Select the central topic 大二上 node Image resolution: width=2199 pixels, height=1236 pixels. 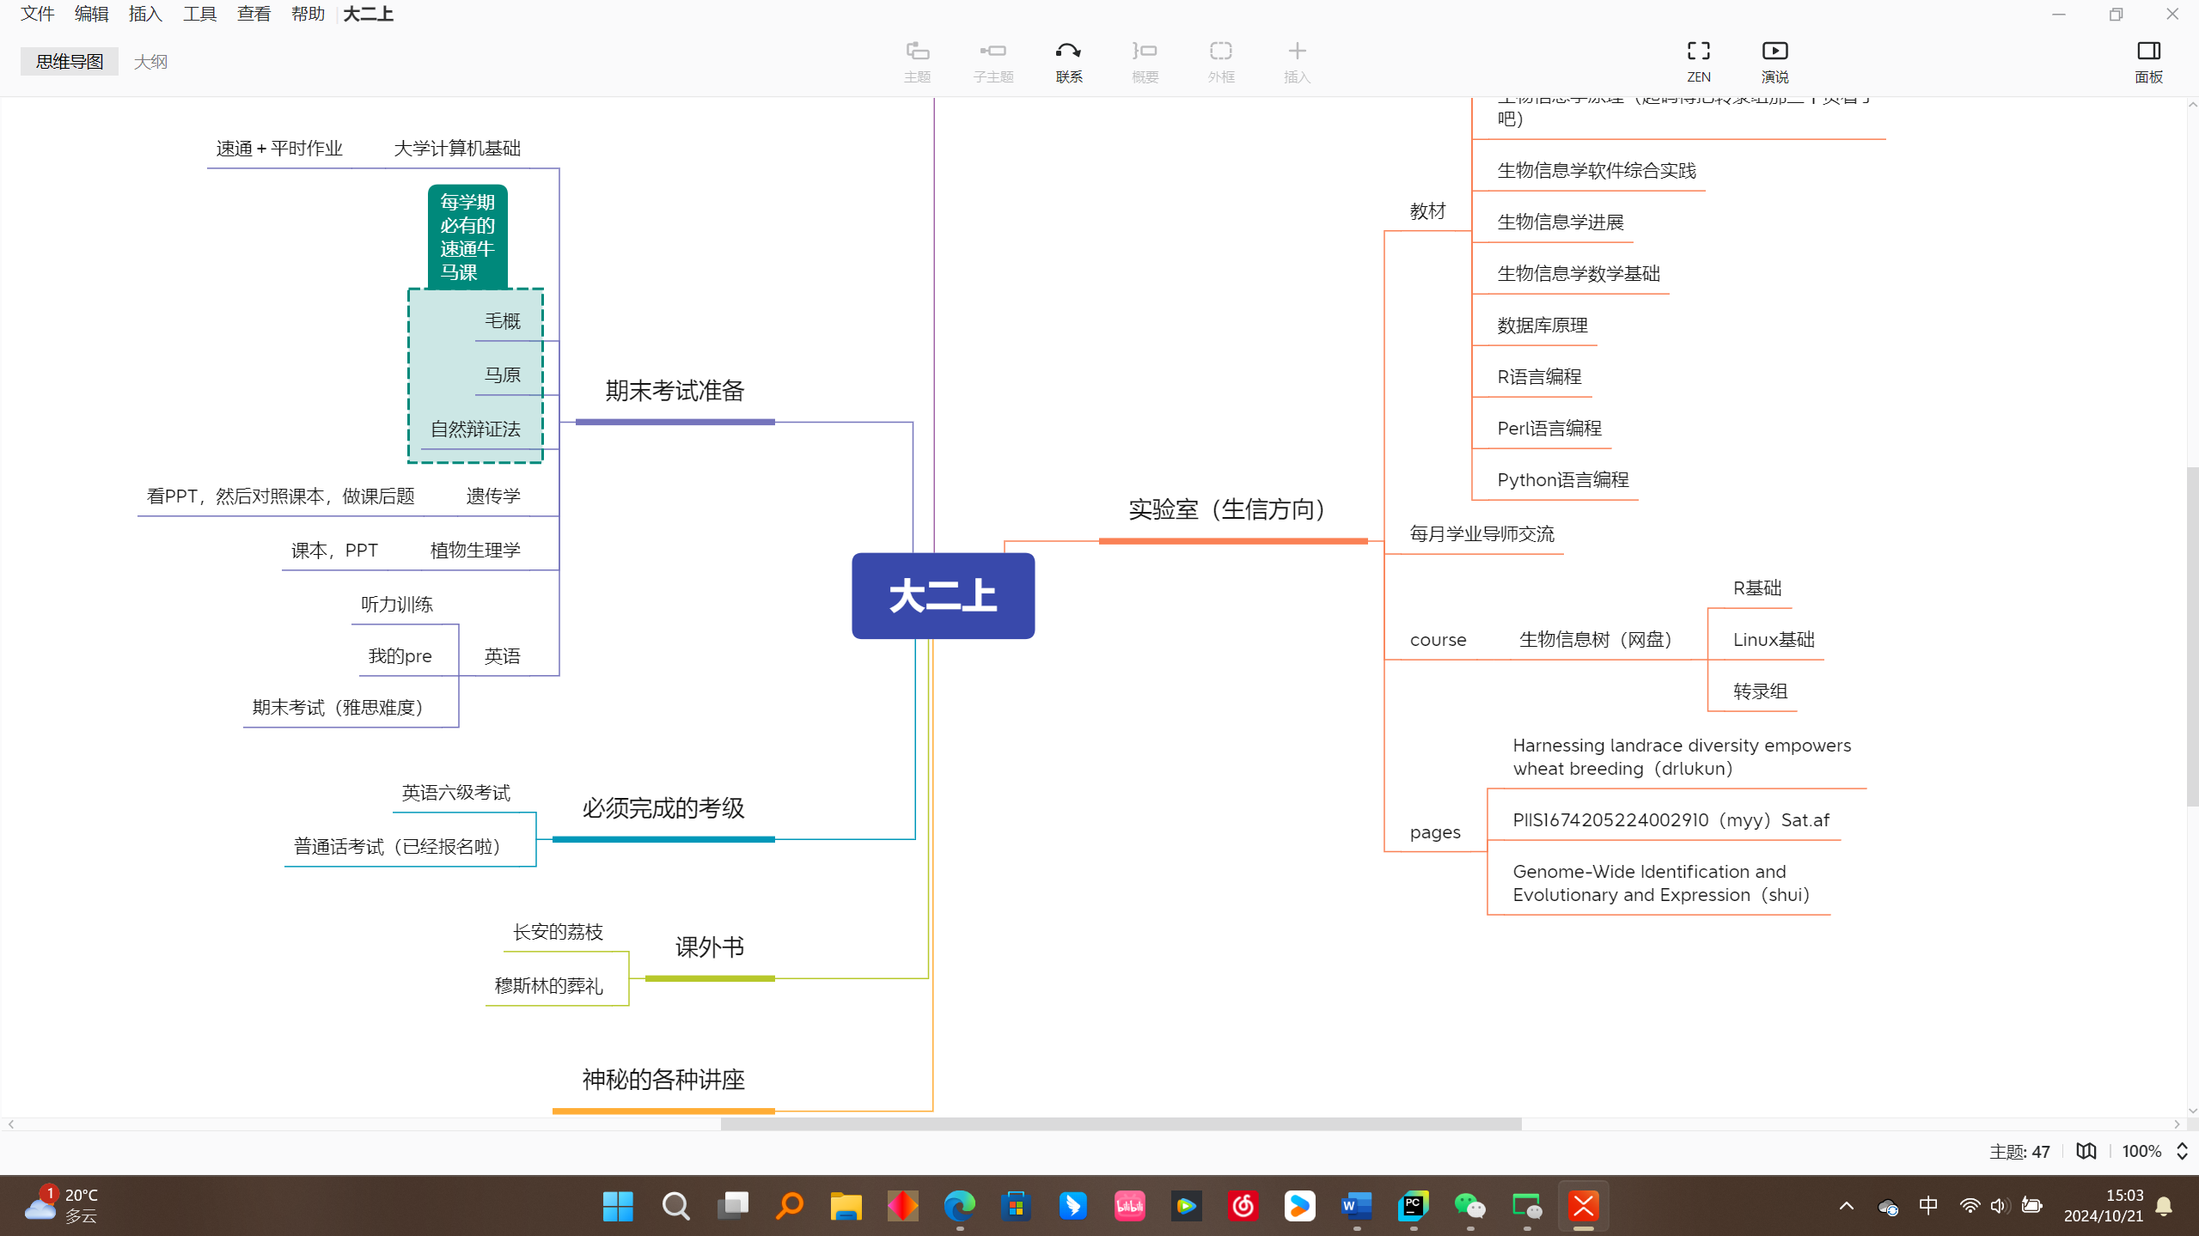pyautogui.click(x=942, y=595)
